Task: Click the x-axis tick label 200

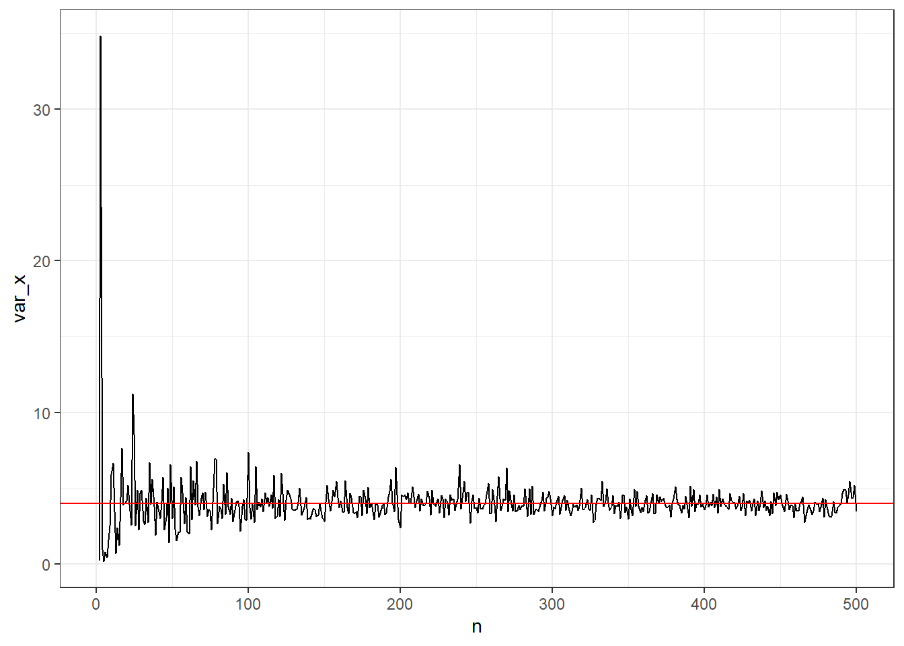Action: [400, 604]
